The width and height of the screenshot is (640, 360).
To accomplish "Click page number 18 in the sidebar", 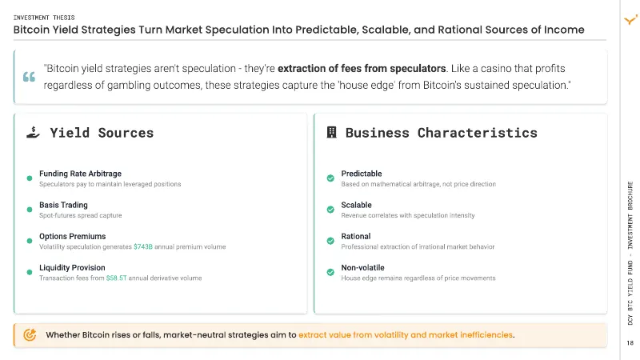I will click(x=630, y=343).
